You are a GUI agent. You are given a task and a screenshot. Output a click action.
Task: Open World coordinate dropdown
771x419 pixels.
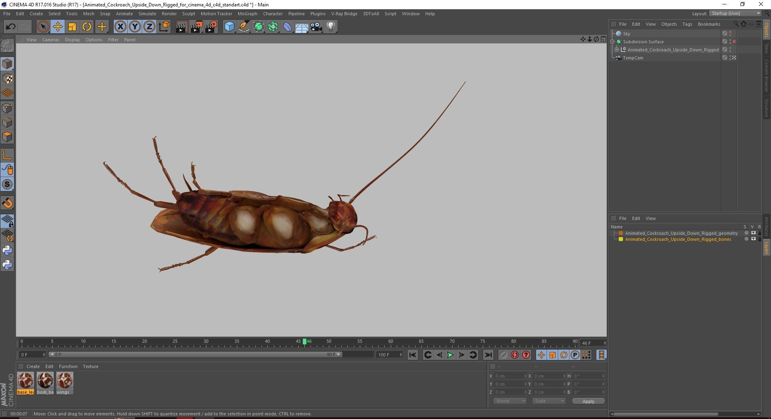[x=510, y=401]
